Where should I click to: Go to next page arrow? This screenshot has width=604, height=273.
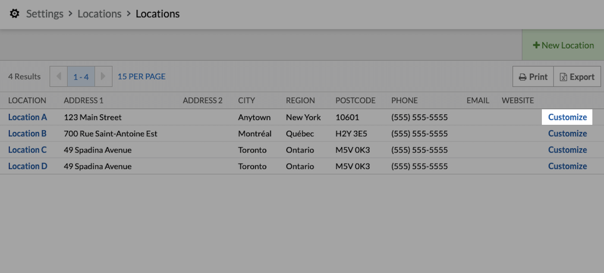point(103,76)
